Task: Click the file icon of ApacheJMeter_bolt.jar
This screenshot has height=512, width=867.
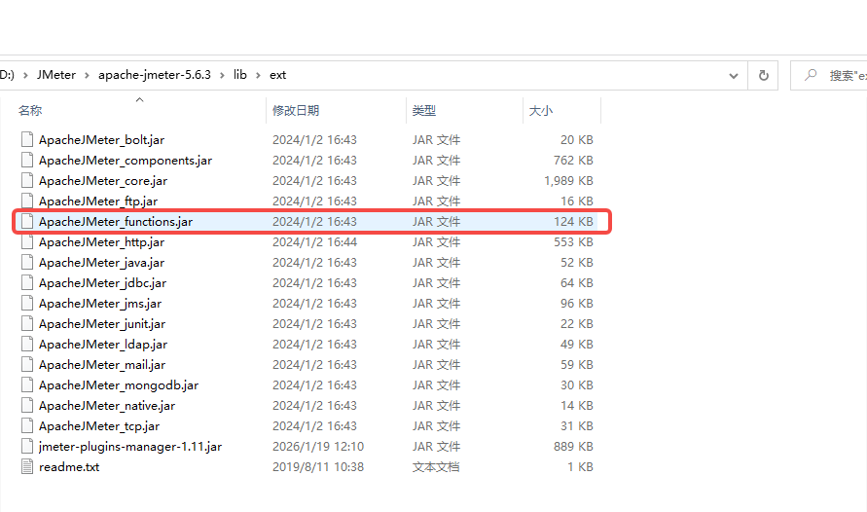Action: [27, 139]
